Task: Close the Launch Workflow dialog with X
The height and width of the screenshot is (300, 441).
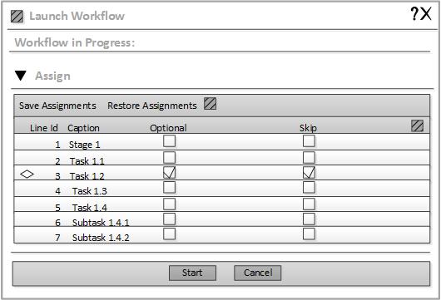Action: 426,14
